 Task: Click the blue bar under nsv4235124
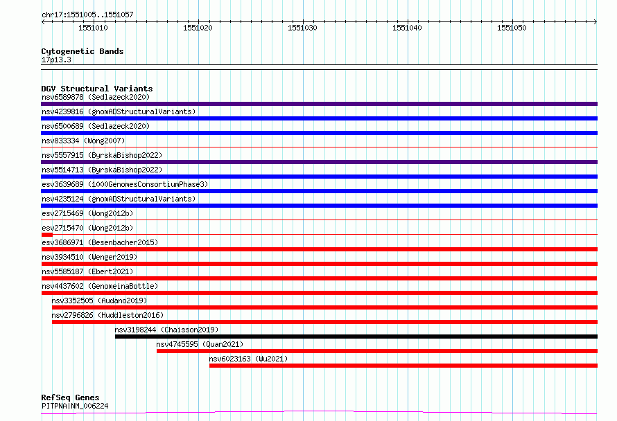click(x=319, y=206)
